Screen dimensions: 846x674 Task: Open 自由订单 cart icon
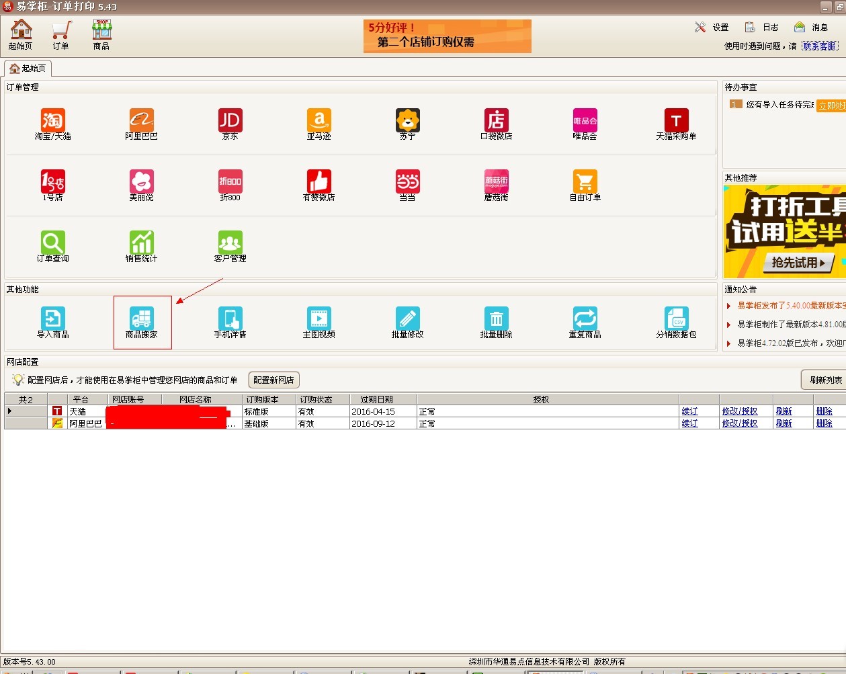pos(585,185)
